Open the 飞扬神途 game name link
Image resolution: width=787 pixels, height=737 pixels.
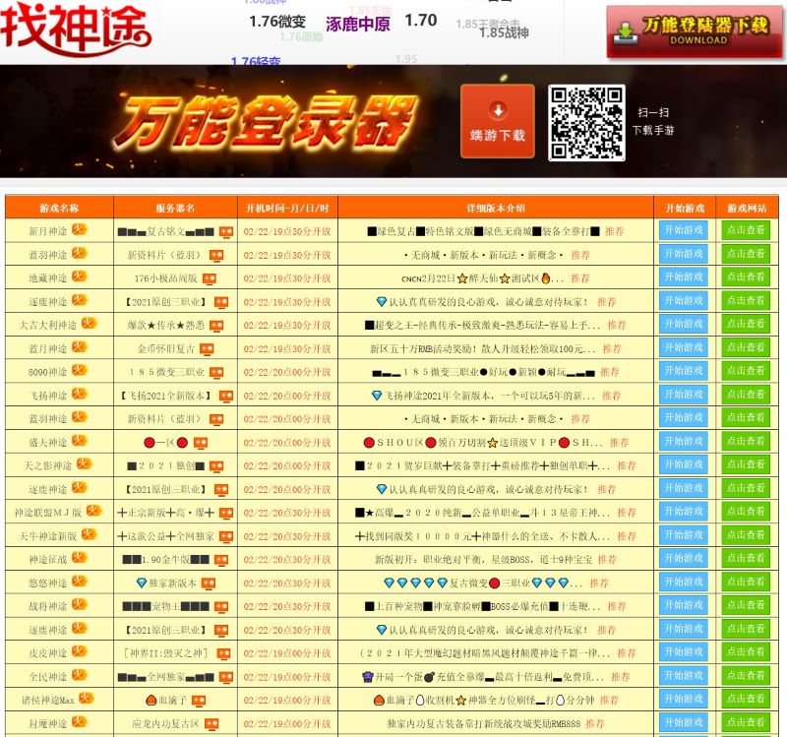tap(47, 396)
